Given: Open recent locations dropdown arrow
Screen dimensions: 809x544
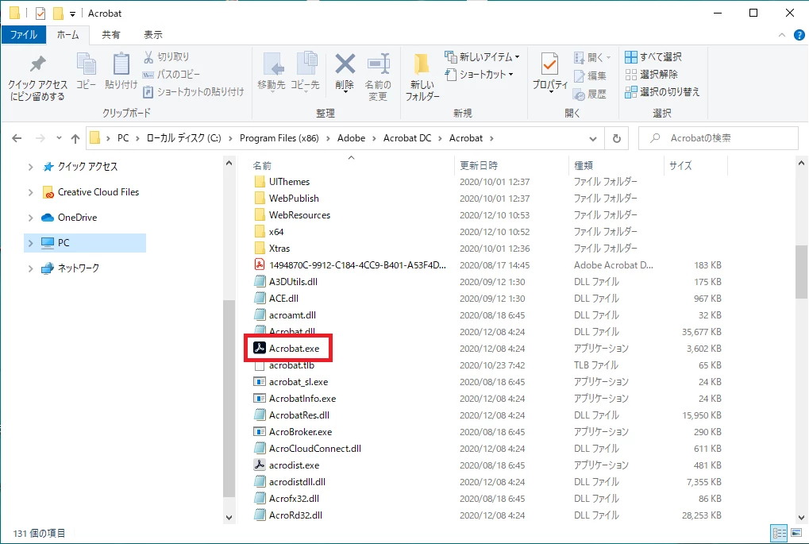Looking at the screenshot, I should [59, 138].
